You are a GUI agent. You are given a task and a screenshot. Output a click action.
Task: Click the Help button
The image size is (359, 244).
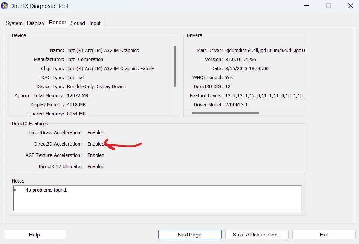[35, 235]
